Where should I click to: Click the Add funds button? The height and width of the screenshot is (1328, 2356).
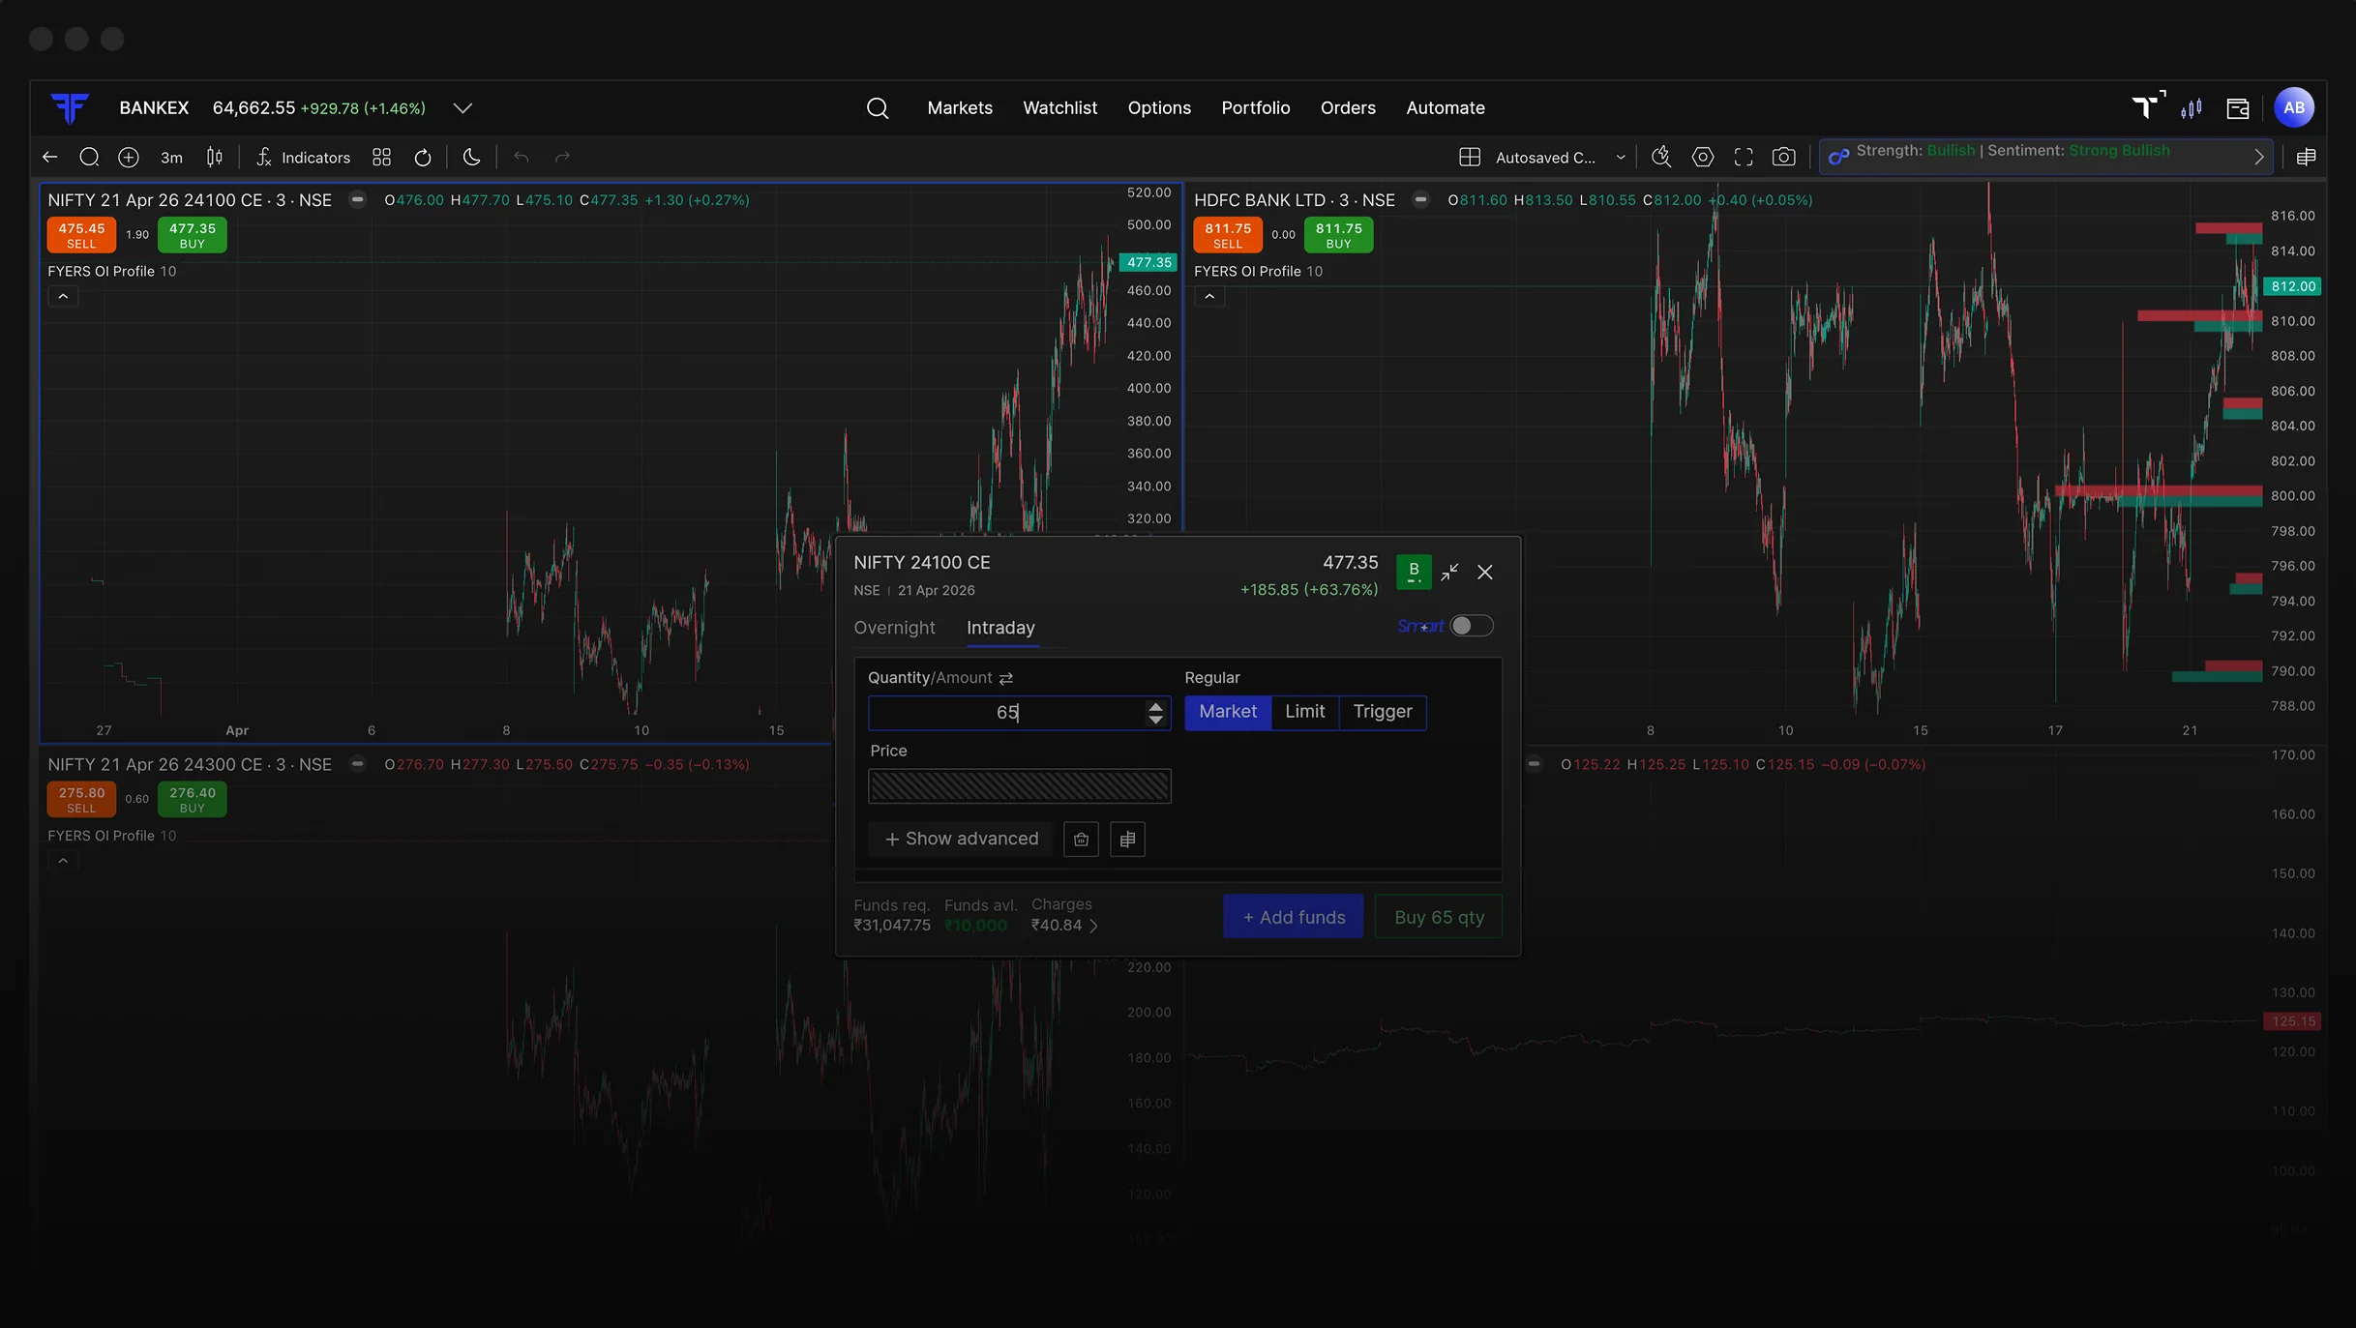click(x=1294, y=917)
